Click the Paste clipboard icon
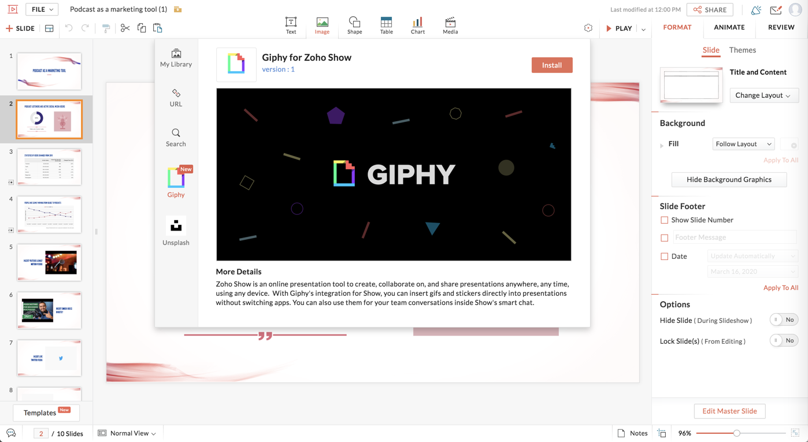This screenshot has width=808, height=442. point(157,28)
